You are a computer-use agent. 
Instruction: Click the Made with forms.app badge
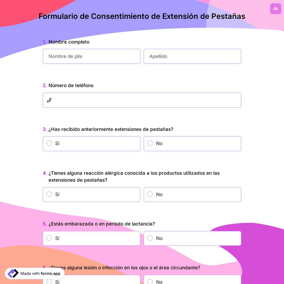point(34,273)
